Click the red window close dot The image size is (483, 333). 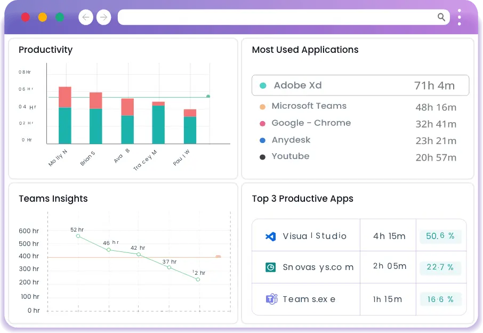click(x=25, y=17)
